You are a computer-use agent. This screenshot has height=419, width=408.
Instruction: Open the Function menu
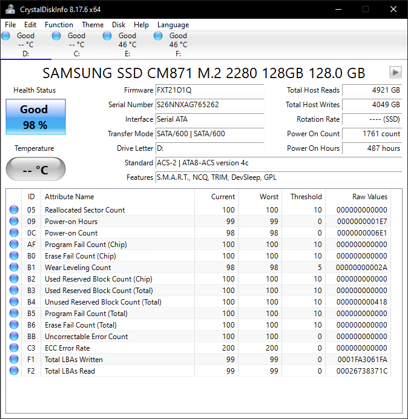59,25
